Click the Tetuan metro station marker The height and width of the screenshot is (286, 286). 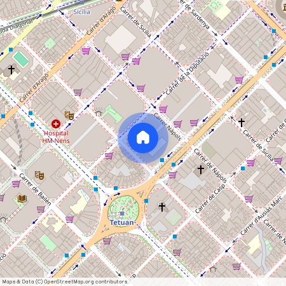[122, 214]
